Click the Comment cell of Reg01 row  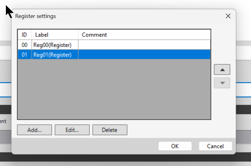(x=144, y=55)
